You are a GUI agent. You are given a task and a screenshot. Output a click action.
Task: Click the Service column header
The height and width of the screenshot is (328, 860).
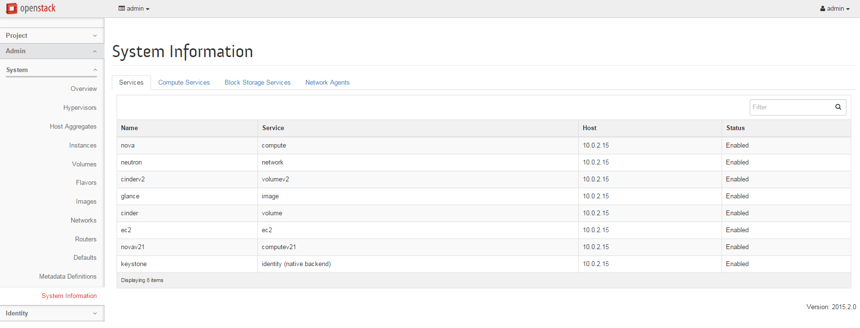[x=418, y=128]
